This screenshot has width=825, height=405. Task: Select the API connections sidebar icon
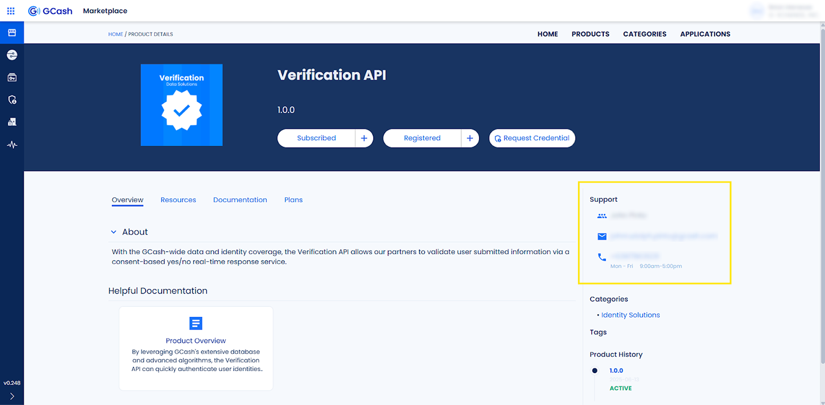tap(12, 55)
